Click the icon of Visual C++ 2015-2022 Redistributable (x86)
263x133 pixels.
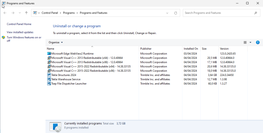coord(49,71)
